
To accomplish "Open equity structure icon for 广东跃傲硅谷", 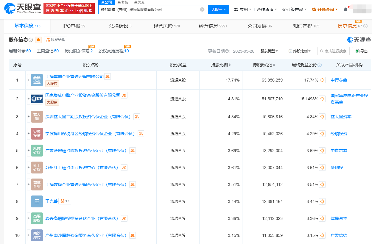I will 132,151.
